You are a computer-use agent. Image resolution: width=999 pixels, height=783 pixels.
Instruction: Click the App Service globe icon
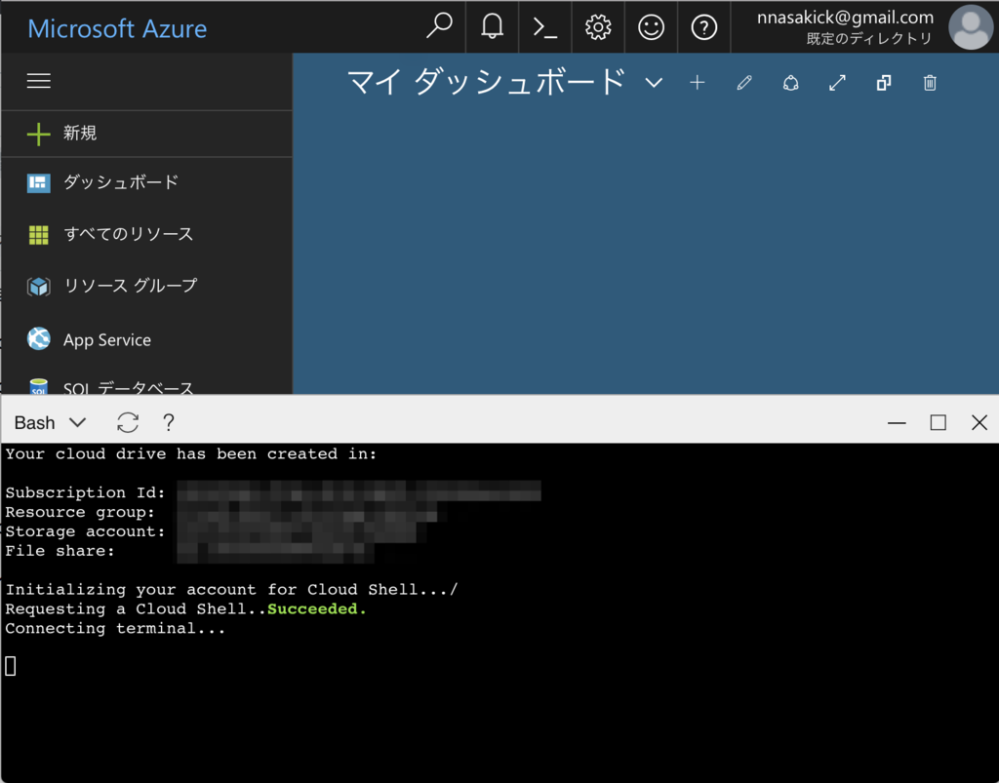click(38, 338)
